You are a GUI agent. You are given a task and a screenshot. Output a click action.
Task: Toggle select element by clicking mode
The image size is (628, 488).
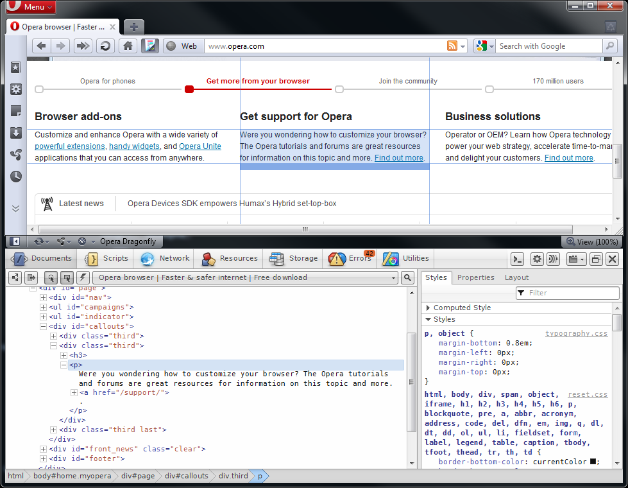51,277
